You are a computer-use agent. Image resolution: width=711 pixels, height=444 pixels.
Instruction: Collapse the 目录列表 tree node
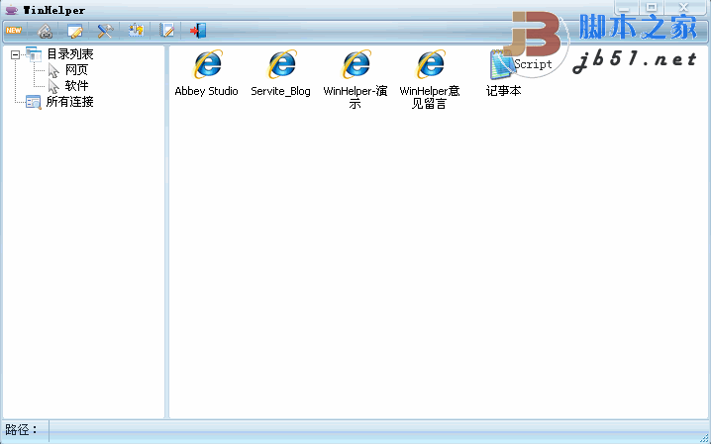click(x=16, y=54)
